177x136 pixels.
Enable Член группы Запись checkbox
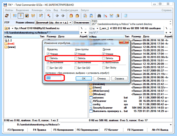76,58
